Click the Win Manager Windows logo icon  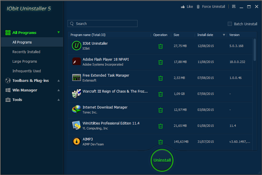(8, 90)
